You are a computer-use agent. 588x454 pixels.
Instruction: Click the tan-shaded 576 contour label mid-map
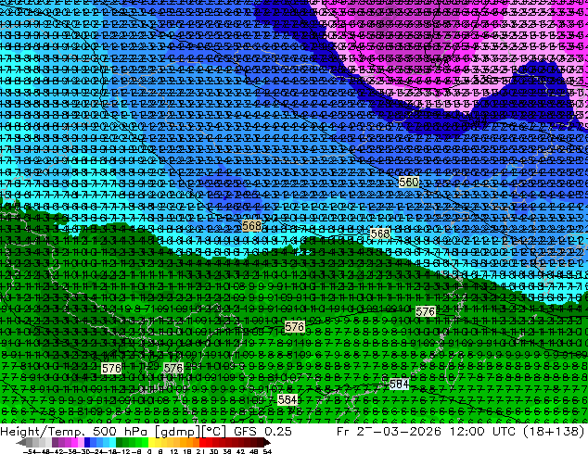coord(294,327)
